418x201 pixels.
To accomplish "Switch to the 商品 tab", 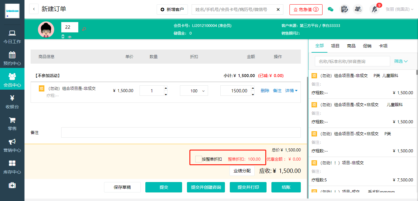I will pos(351,46).
